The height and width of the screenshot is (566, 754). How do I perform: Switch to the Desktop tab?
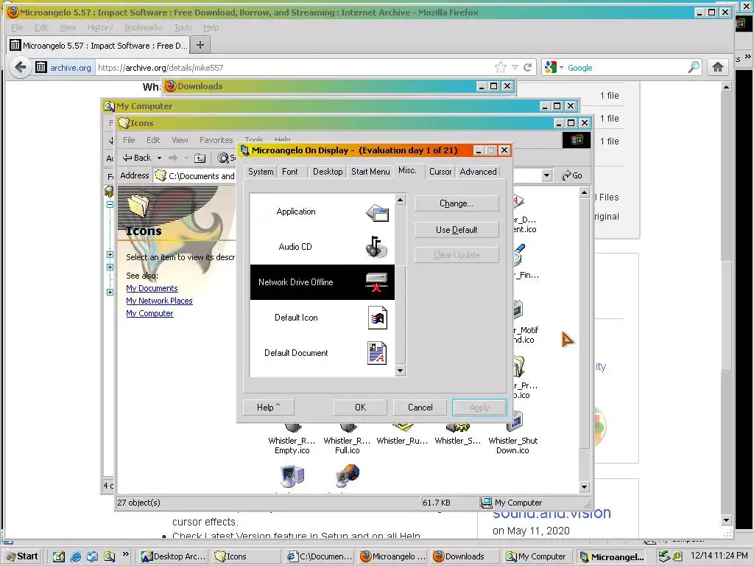click(x=328, y=172)
